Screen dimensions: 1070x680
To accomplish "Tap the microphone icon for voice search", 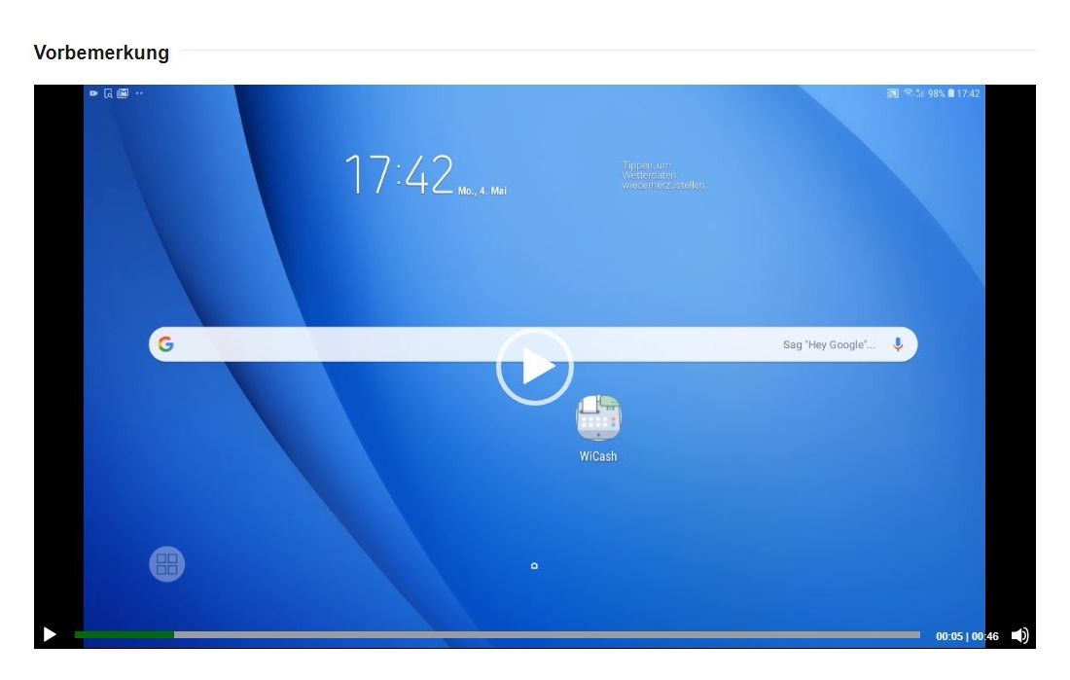I will 898,344.
